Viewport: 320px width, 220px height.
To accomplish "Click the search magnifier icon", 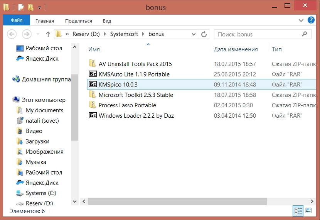I will pyautogui.click(x=304, y=34).
